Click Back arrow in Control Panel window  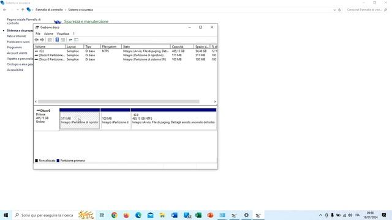coord(5,10)
